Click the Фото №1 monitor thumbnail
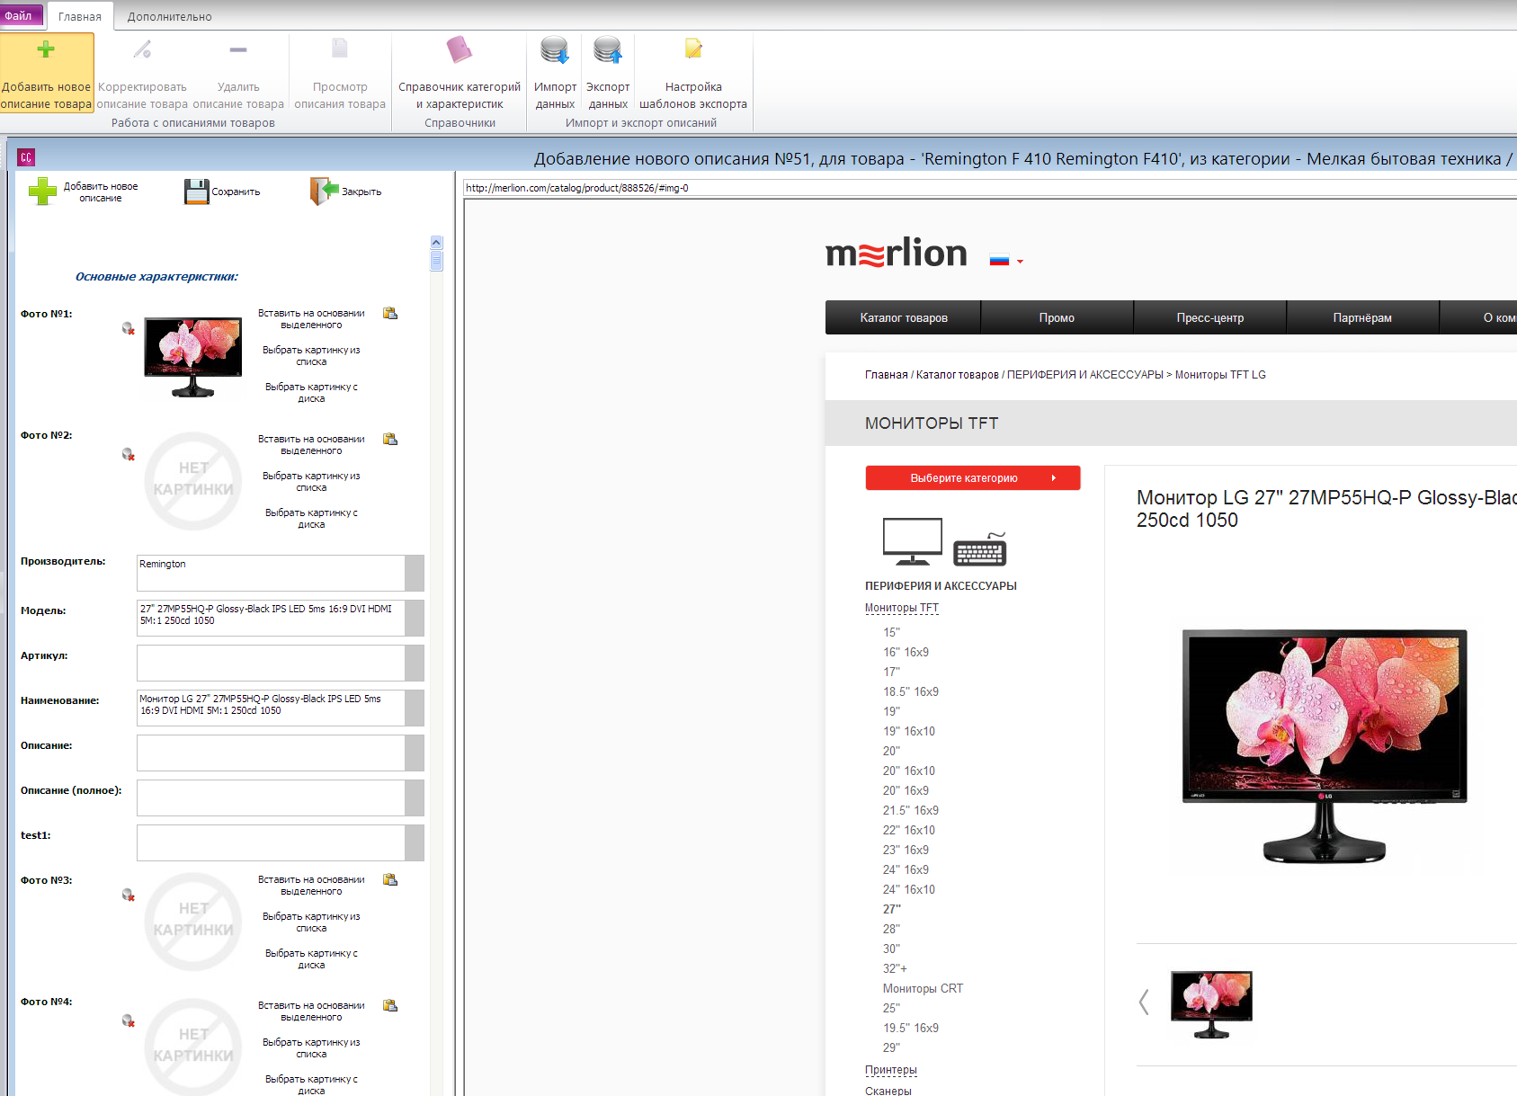The height and width of the screenshot is (1096, 1517). pos(193,357)
